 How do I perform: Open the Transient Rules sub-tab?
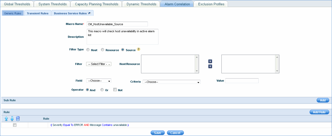coord(38,13)
